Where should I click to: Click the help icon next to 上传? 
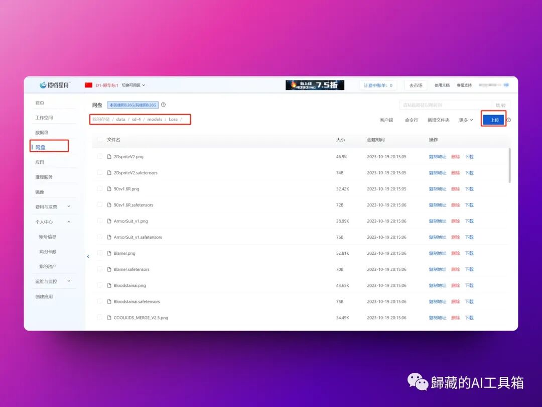[x=508, y=120]
